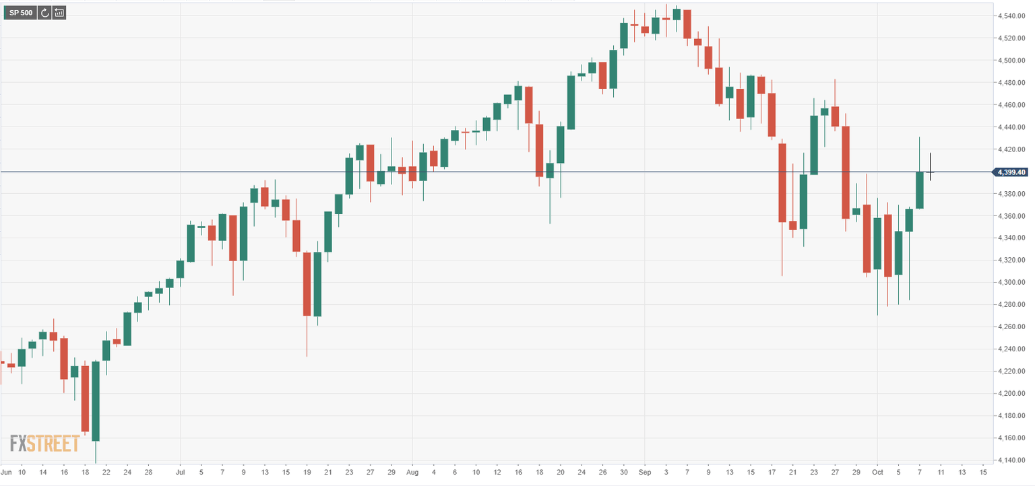This screenshot has height=486, width=1035.
Task: Click the 4,480.00 price axis label
Action: (x=1011, y=83)
